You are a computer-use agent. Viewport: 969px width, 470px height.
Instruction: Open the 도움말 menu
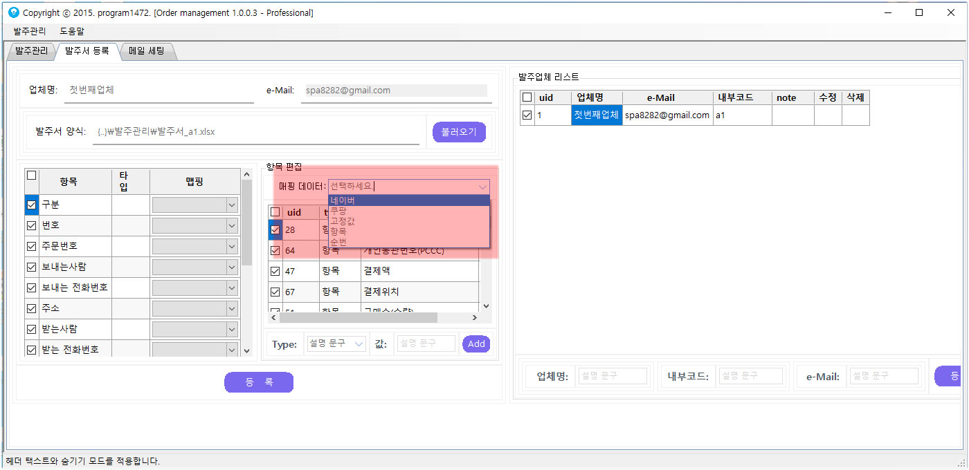72,31
